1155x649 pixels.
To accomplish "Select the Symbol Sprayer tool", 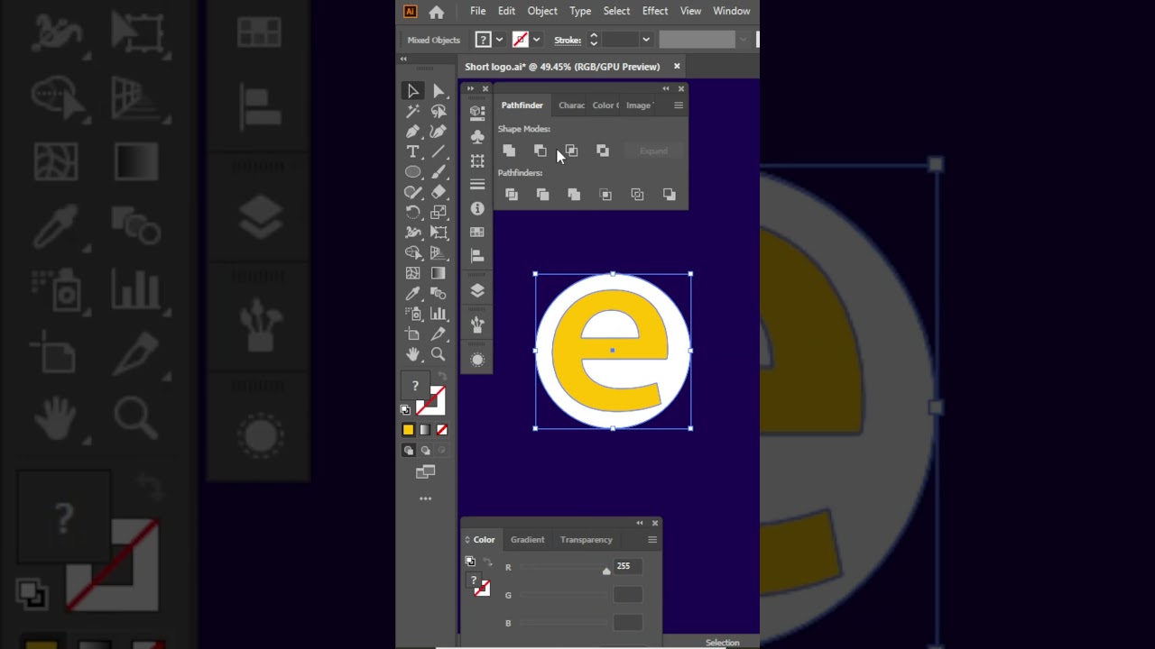I will click(x=413, y=314).
